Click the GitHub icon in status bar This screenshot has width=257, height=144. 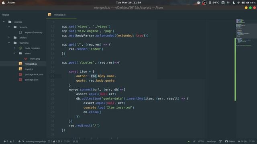pyautogui.click(x=226, y=141)
